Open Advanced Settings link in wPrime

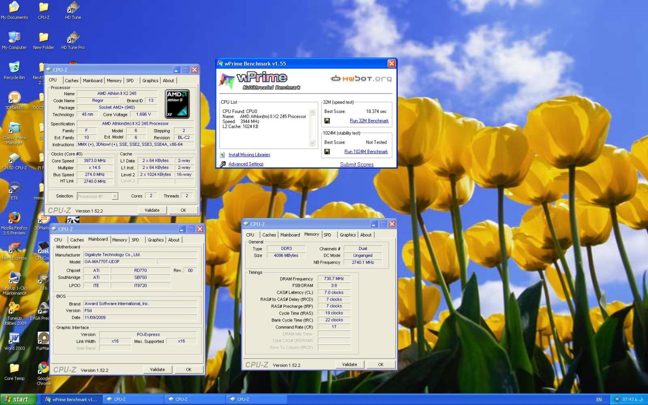(x=246, y=164)
